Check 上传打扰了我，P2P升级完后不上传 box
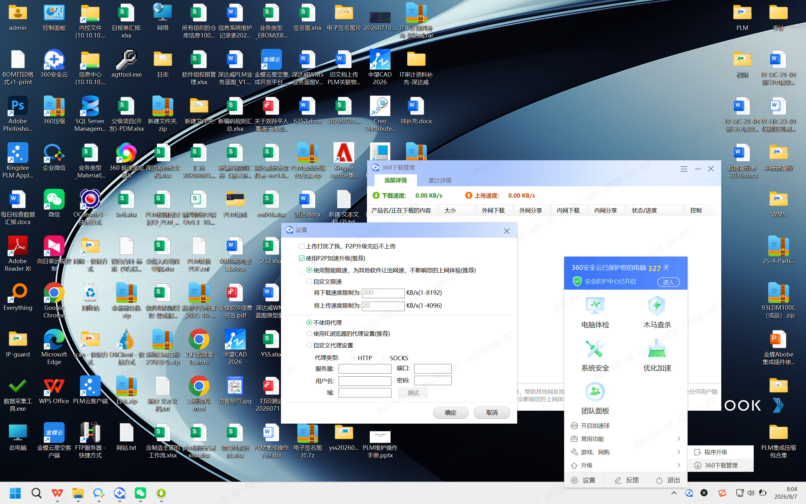This screenshot has height=504, width=806. click(x=302, y=246)
